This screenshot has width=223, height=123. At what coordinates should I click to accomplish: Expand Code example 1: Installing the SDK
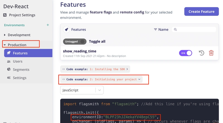click(x=95, y=69)
